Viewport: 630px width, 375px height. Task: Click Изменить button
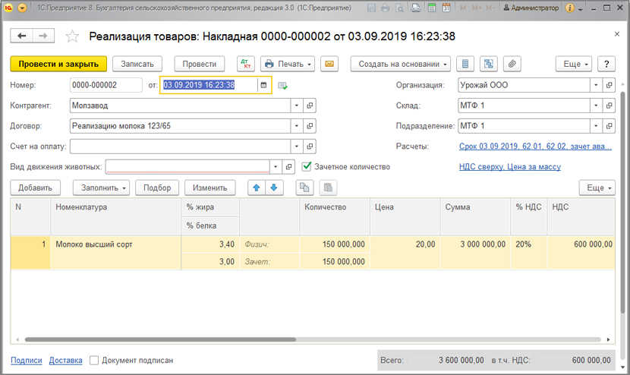click(x=209, y=187)
